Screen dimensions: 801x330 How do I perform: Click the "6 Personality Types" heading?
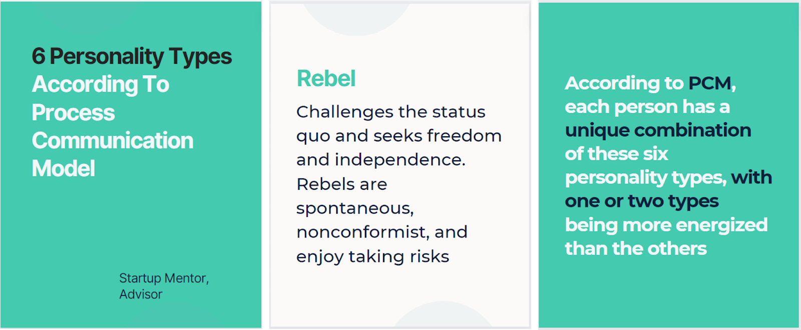point(132,57)
